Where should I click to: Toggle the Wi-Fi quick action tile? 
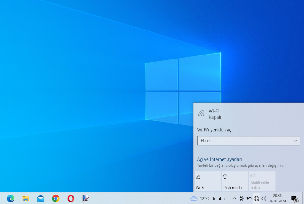pos(207,182)
